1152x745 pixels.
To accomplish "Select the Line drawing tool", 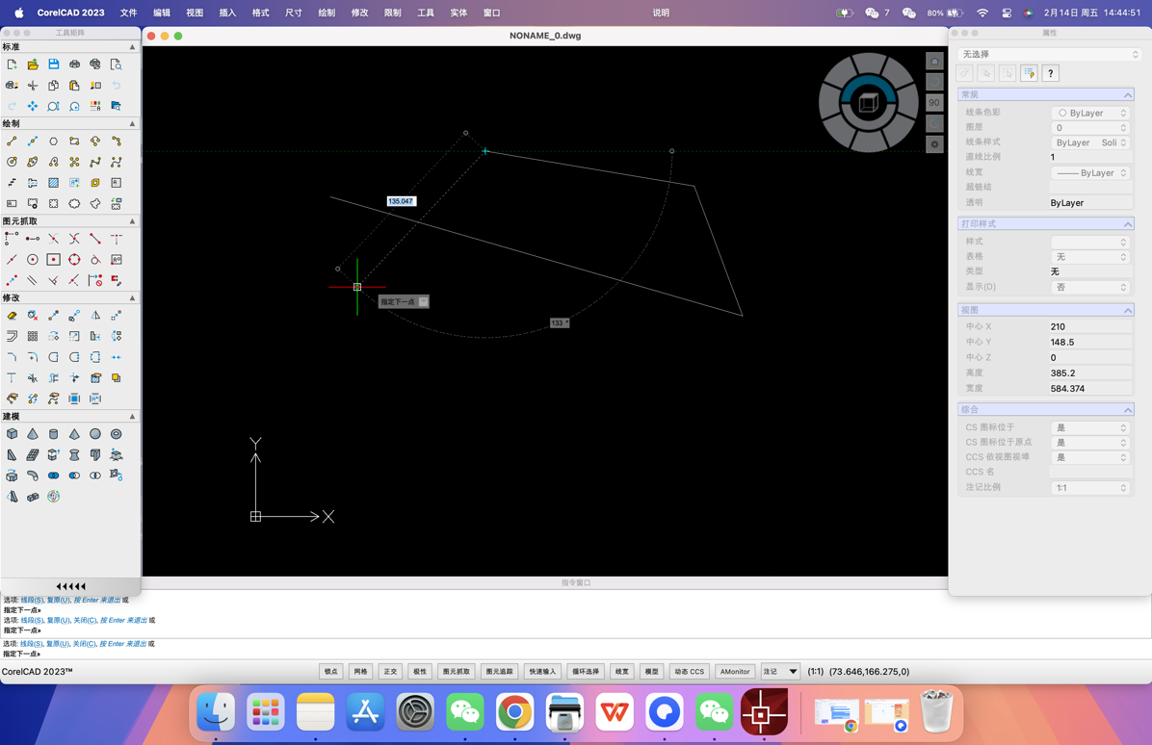I will [12, 141].
